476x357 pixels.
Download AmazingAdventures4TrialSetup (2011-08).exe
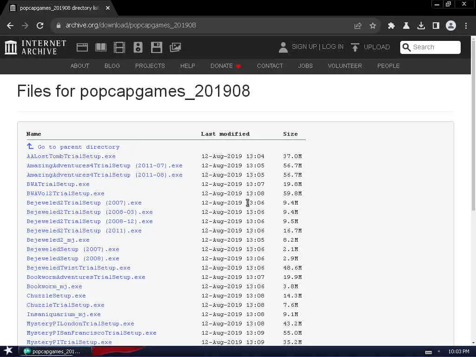(x=105, y=175)
